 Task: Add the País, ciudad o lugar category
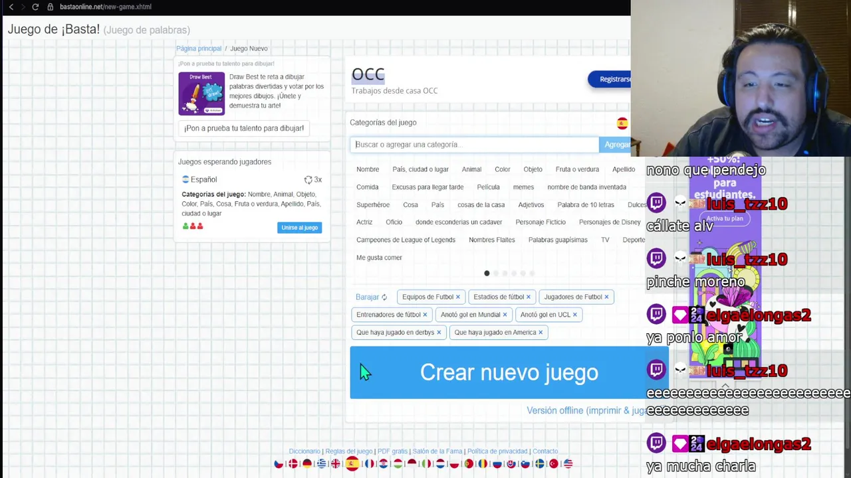pyautogui.click(x=420, y=169)
